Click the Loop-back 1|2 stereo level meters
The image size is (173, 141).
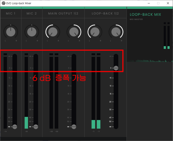[x=96, y=91]
